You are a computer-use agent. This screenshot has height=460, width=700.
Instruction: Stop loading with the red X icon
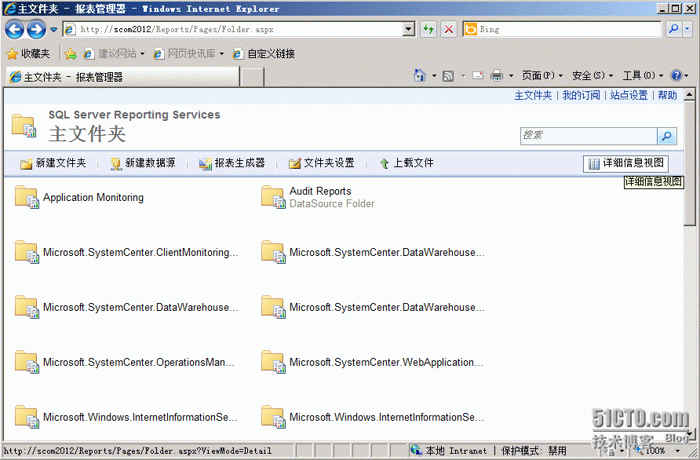[x=449, y=30]
